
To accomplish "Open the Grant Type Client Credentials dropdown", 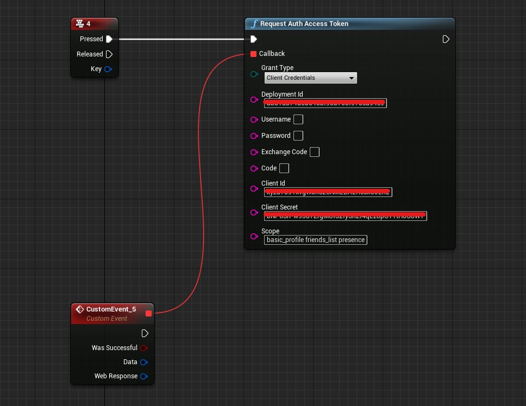I will tap(311, 78).
